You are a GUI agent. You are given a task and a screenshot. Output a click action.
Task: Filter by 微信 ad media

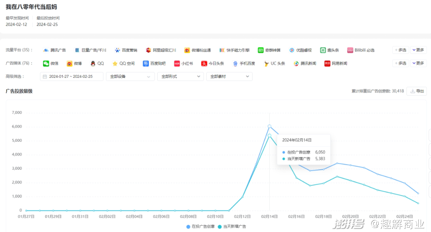point(51,63)
